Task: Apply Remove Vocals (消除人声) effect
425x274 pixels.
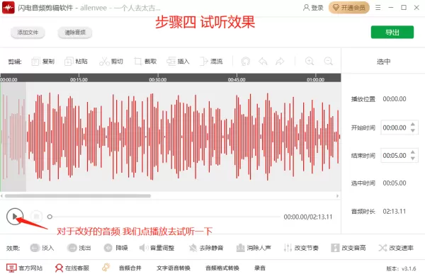Action: tap(254, 248)
